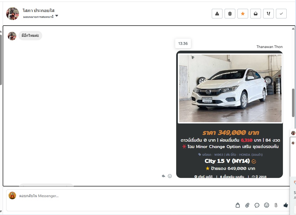Click the chat panel vertical scrollbar thumb
This screenshot has width=296, height=215.
[x=293, y=103]
